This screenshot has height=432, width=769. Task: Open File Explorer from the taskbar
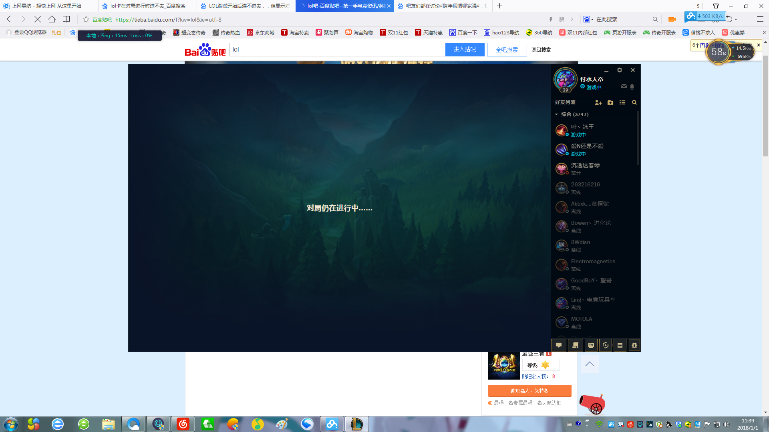[108, 424]
